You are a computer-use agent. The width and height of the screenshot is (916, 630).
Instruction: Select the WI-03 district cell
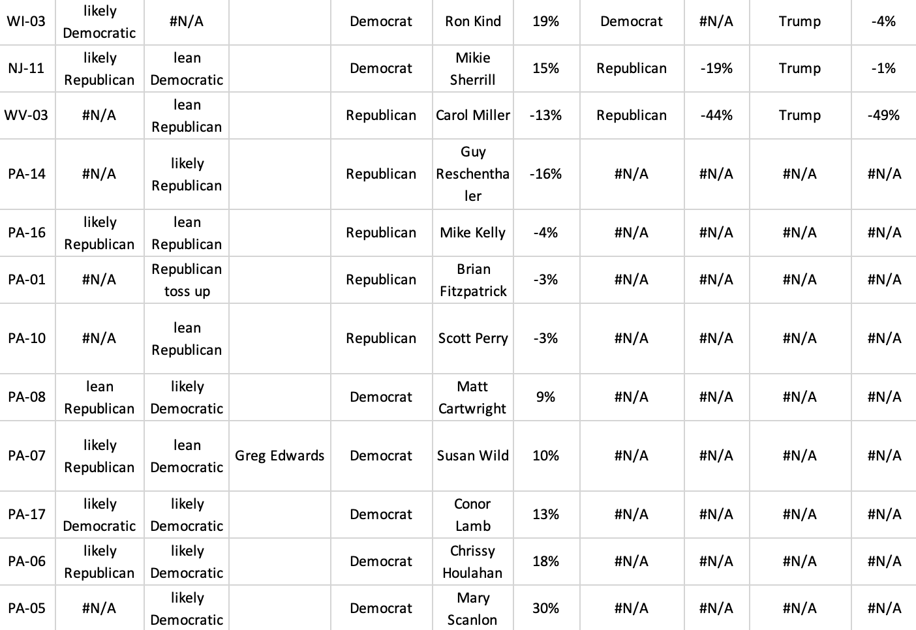click(27, 22)
